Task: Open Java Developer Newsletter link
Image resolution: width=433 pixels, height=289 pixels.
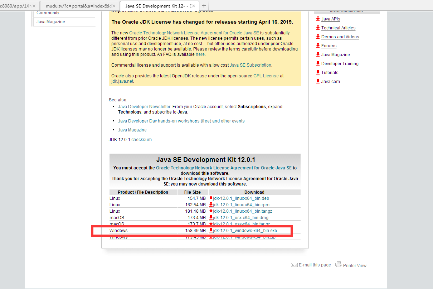Action: tap(144, 107)
